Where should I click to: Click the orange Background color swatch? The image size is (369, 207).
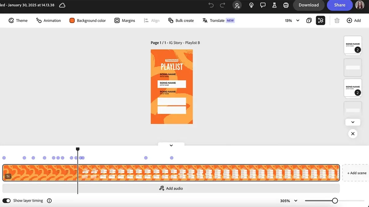(x=72, y=21)
